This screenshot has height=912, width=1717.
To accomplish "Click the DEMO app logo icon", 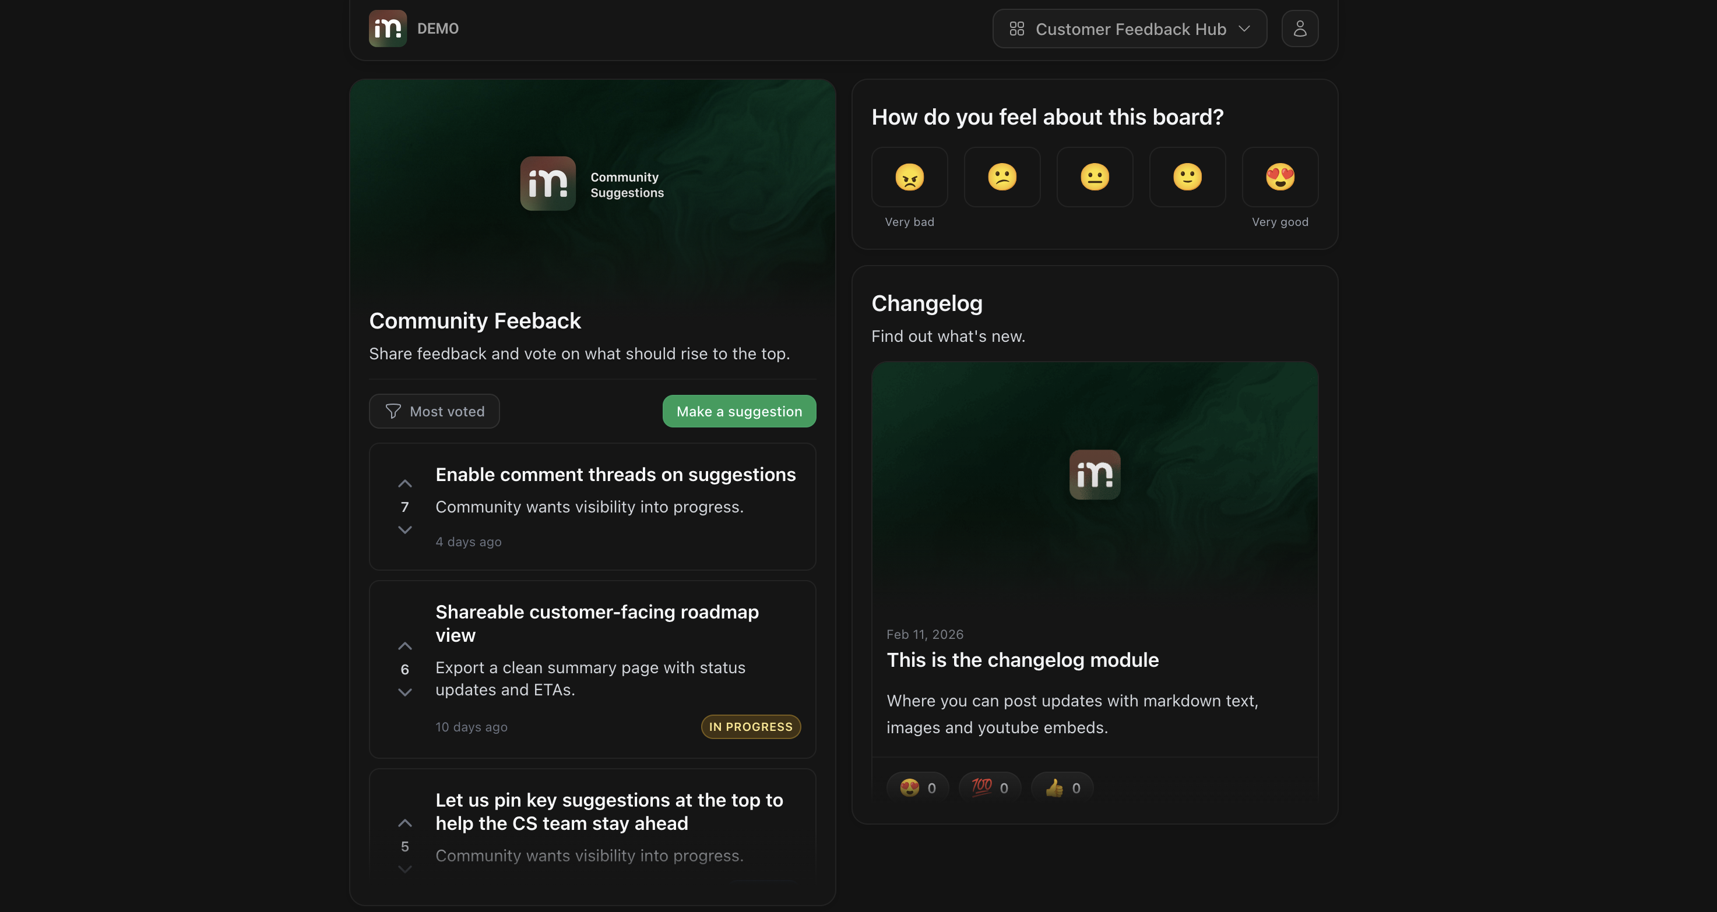I will pyautogui.click(x=387, y=28).
